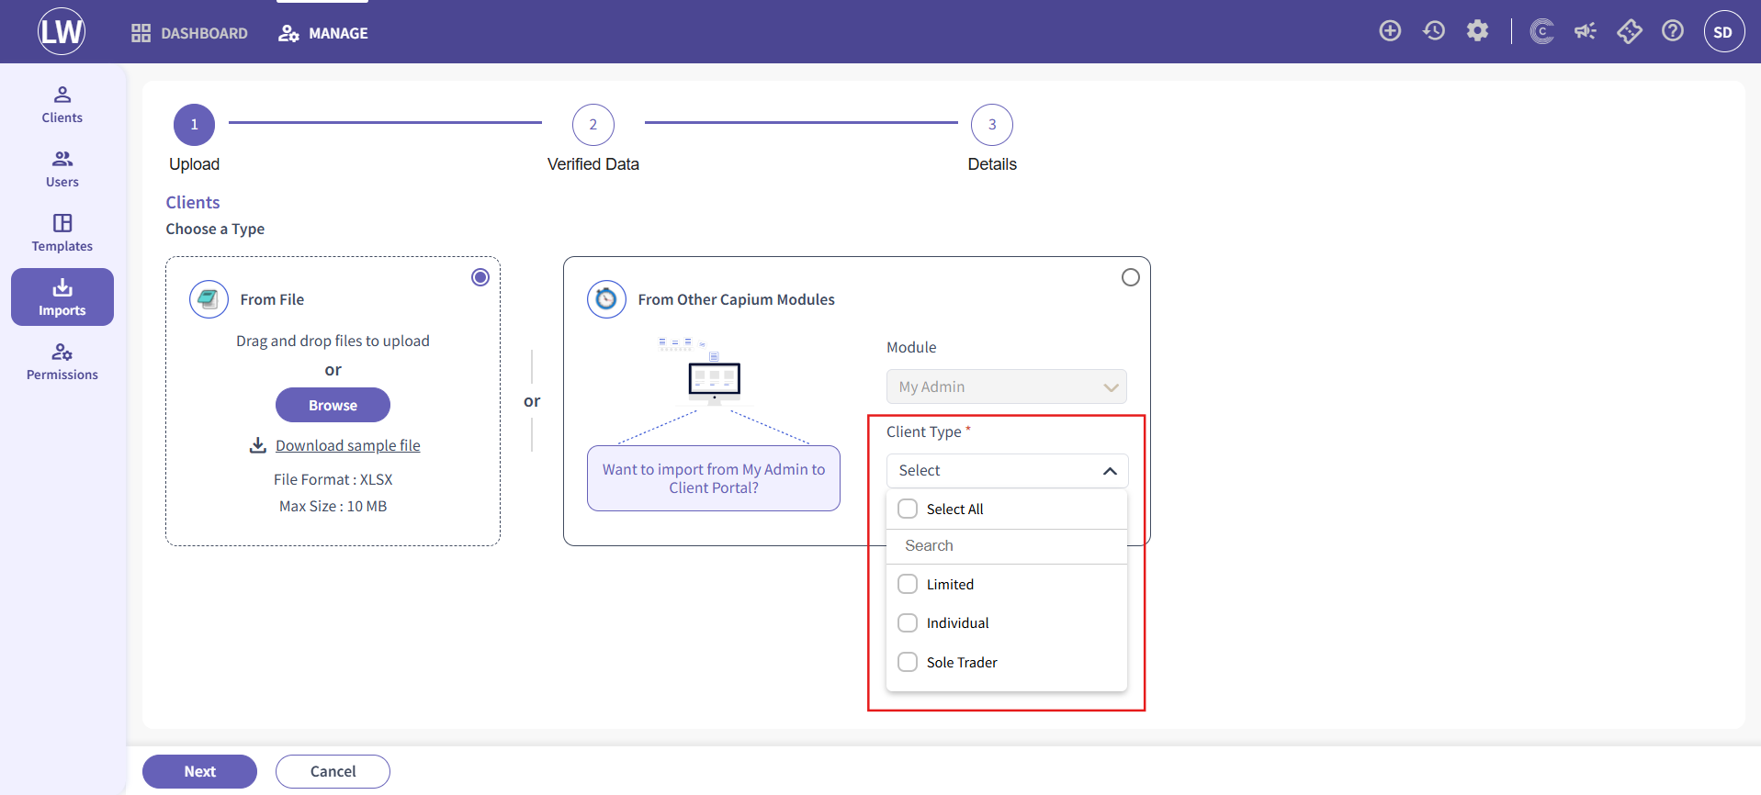The width and height of the screenshot is (1761, 795).
Task: Click the LW logo icon
Action: click(x=62, y=31)
